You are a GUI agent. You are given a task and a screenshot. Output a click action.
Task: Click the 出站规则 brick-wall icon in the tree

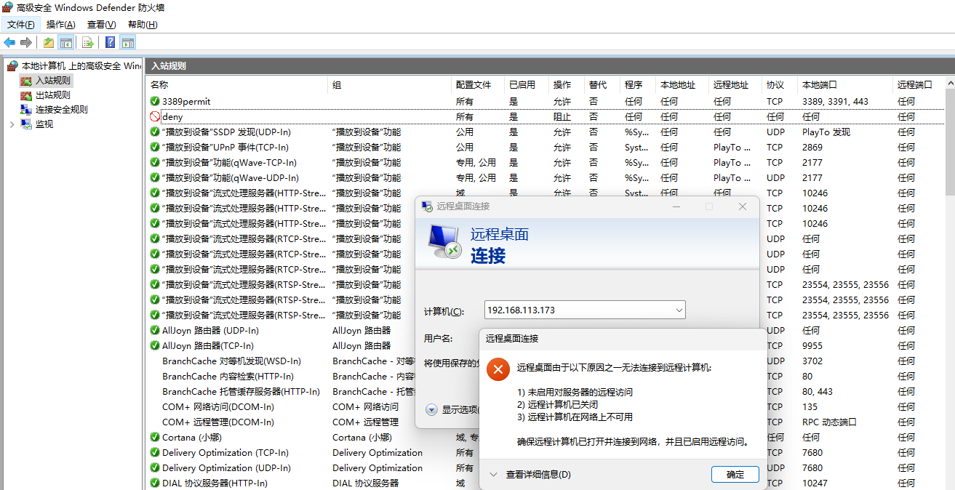tap(26, 95)
